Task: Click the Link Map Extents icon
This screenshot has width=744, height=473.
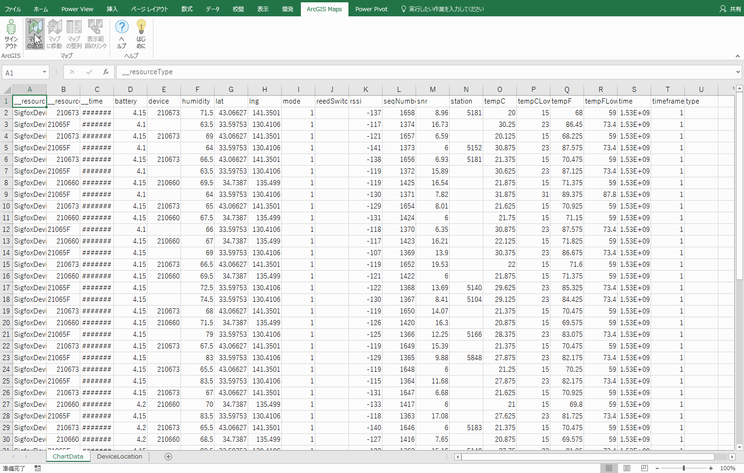Action: pos(96,34)
